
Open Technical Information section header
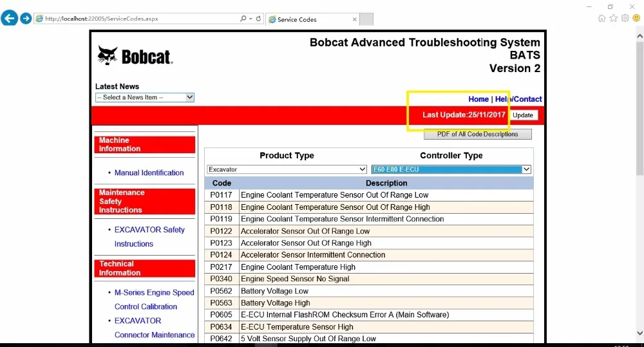(x=144, y=268)
